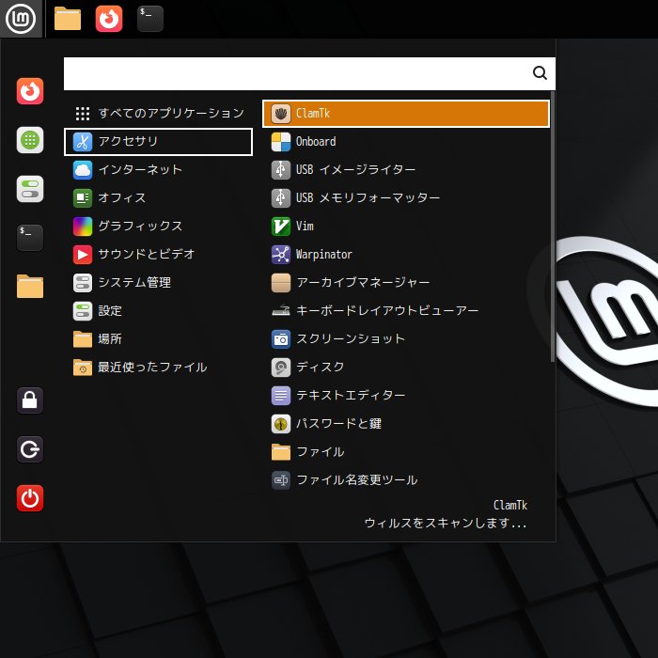Select the オフィス category

[x=158, y=198]
